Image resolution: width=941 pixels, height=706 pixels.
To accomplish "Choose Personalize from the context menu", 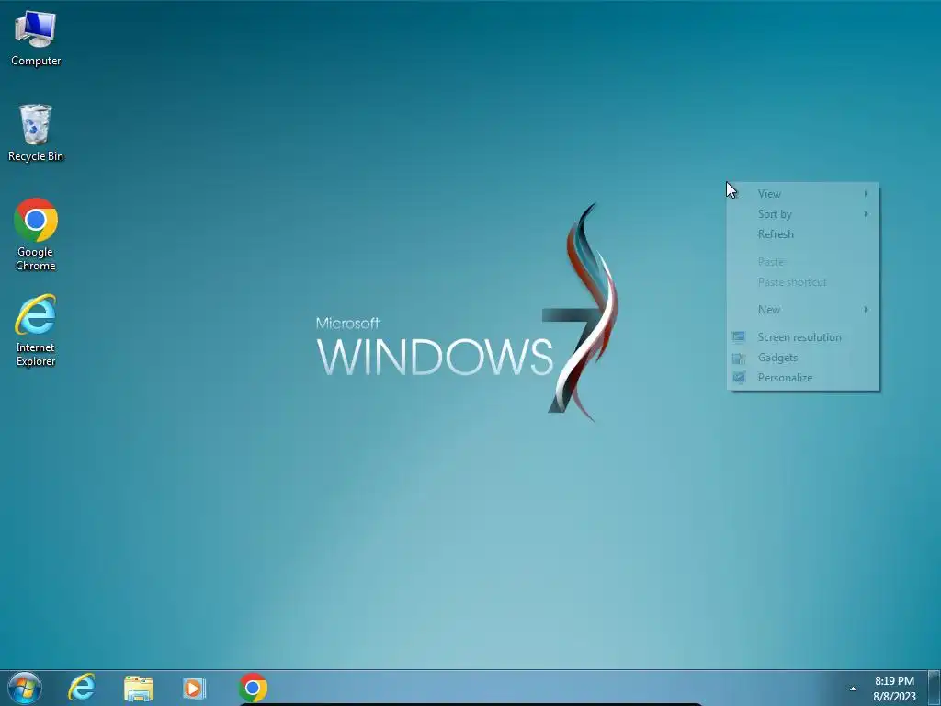I will pyautogui.click(x=803, y=378).
